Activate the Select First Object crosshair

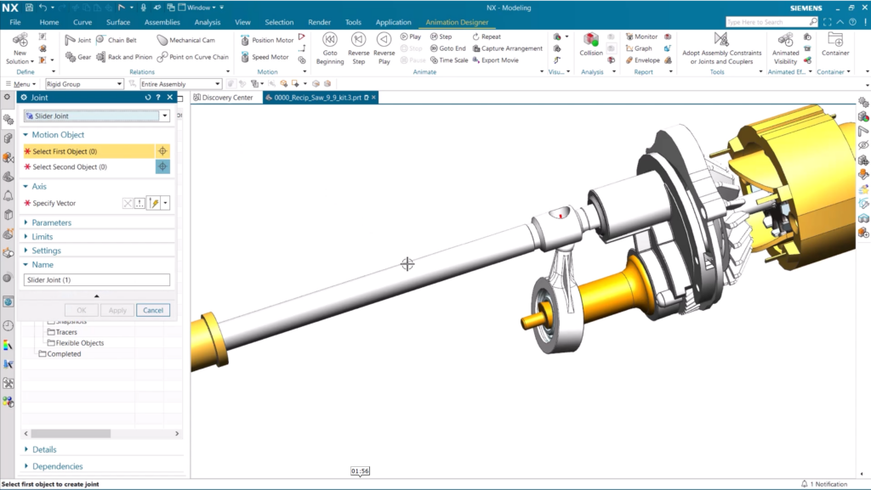click(x=162, y=151)
